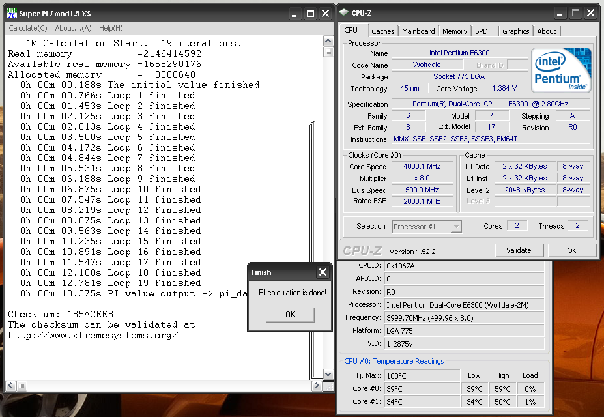
Task: Click the CPUID field '0x1067A'
Action: 465,266
